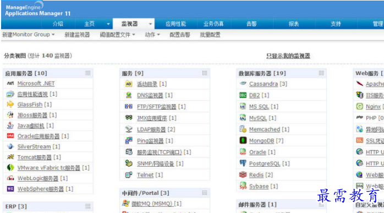Click the SNMP/网络设备 icon
The width and height of the screenshot is (384, 213).
pyautogui.click(x=129, y=163)
